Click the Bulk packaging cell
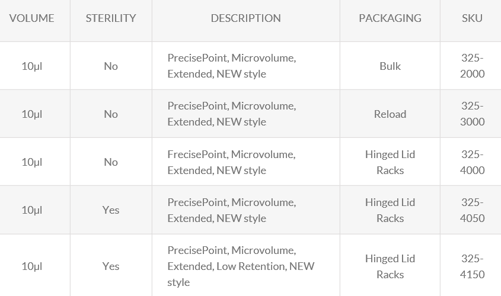Viewport: 501px width, 296px height. click(390, 66)
